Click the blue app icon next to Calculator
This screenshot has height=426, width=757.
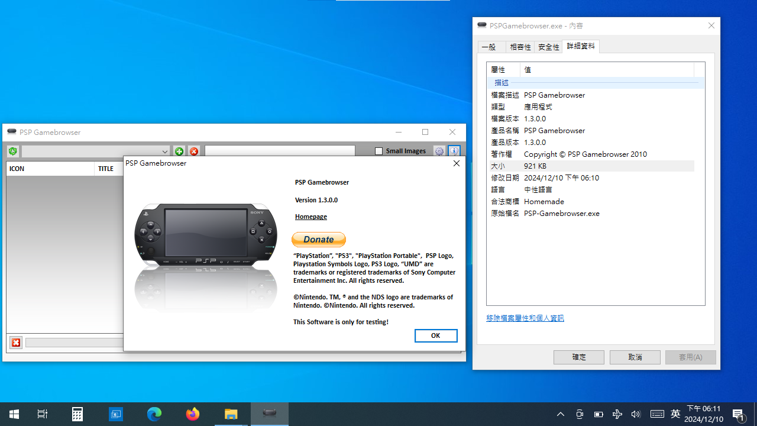click(116, 414)
